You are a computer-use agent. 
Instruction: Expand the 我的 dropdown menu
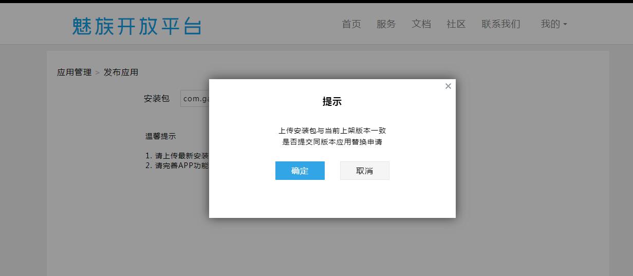coord(554,24)
